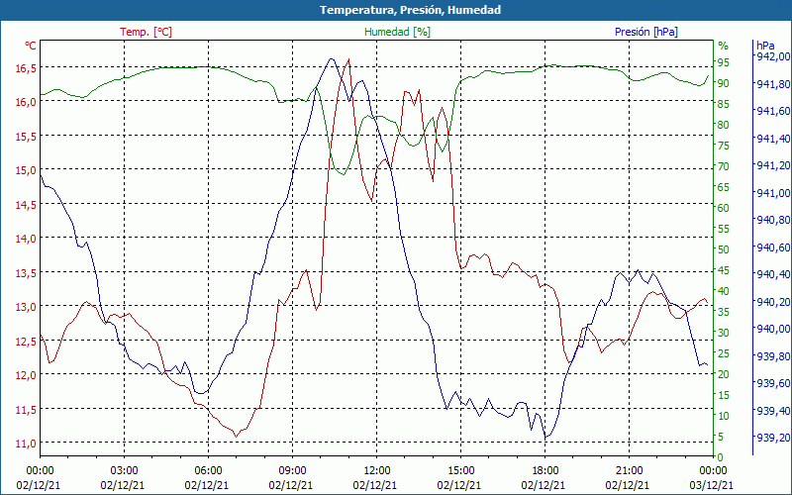Image resolution: width=792 pixels, height=495 pixels.
Task: Click temperature axis value "13,5"
Action: (27, 273)
